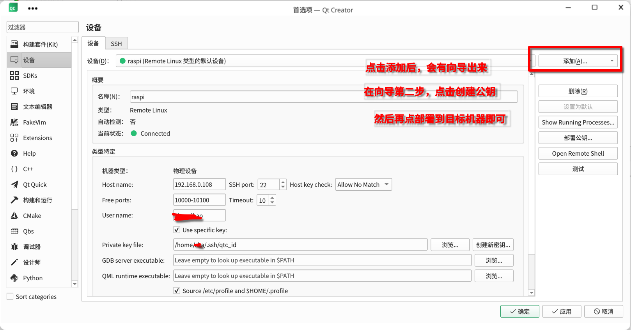Enable the Sort categories checkbox
Image resolution: width=631 pixels, height=330 pixels.
click(10, 297)
